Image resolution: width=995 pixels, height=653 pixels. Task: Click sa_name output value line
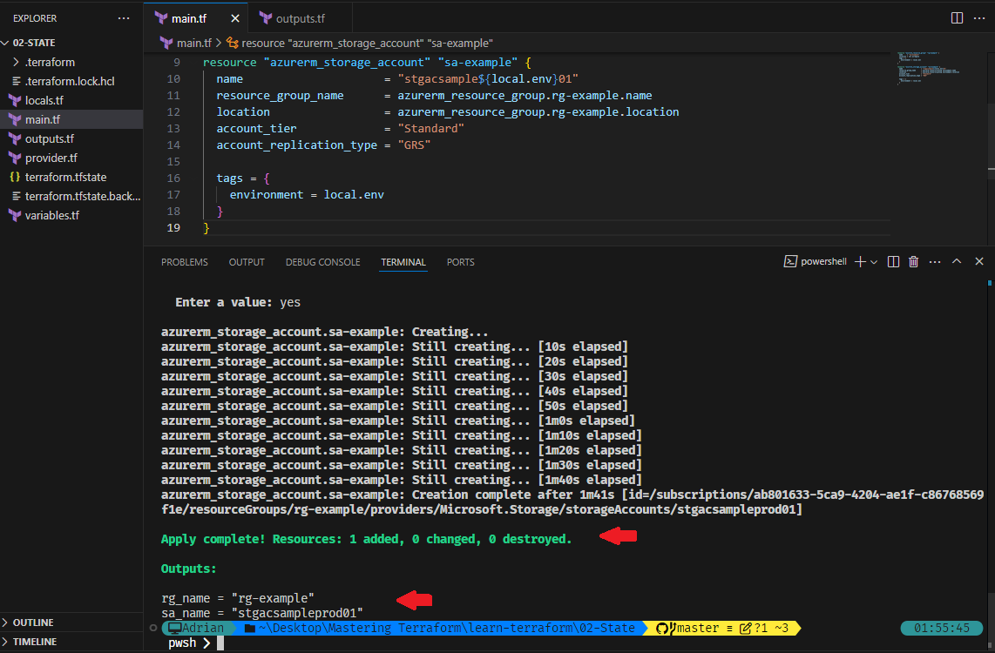tap(262, 613)
